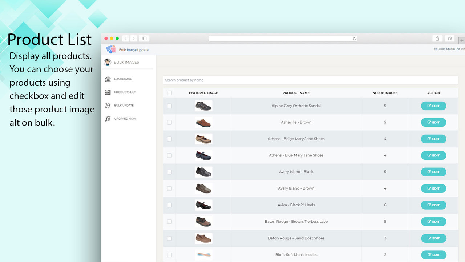
Task: Check the Asheville - Brown checkbox
Action: pos(169,122)
